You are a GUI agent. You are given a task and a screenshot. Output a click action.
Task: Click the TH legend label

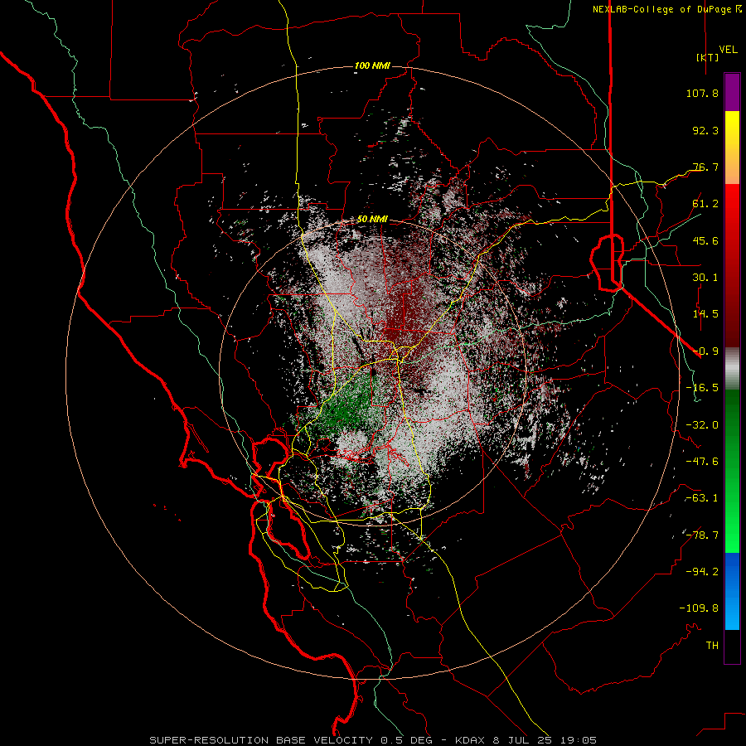pos(712,646)
